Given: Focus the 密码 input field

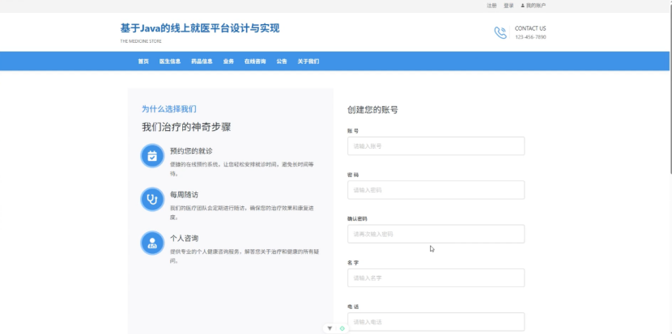Looking at the screenshot, I should 436,190.
